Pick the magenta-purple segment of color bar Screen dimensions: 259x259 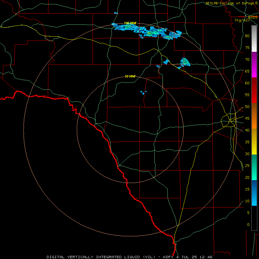pyautogui.click(x=254, y=64)
